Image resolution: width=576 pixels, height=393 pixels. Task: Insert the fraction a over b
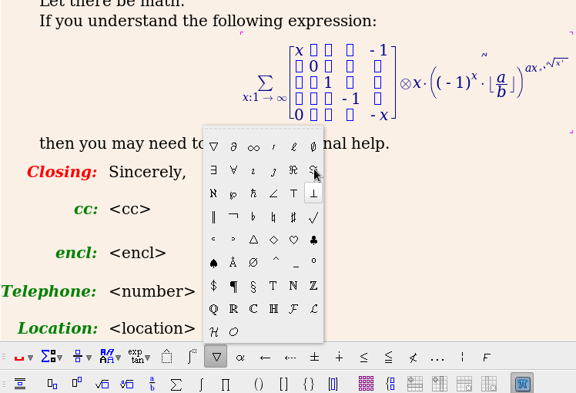click(152, 383)
